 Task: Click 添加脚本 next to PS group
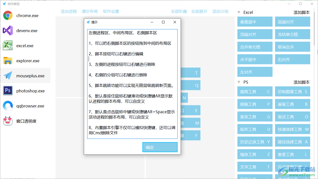[302, 82]
